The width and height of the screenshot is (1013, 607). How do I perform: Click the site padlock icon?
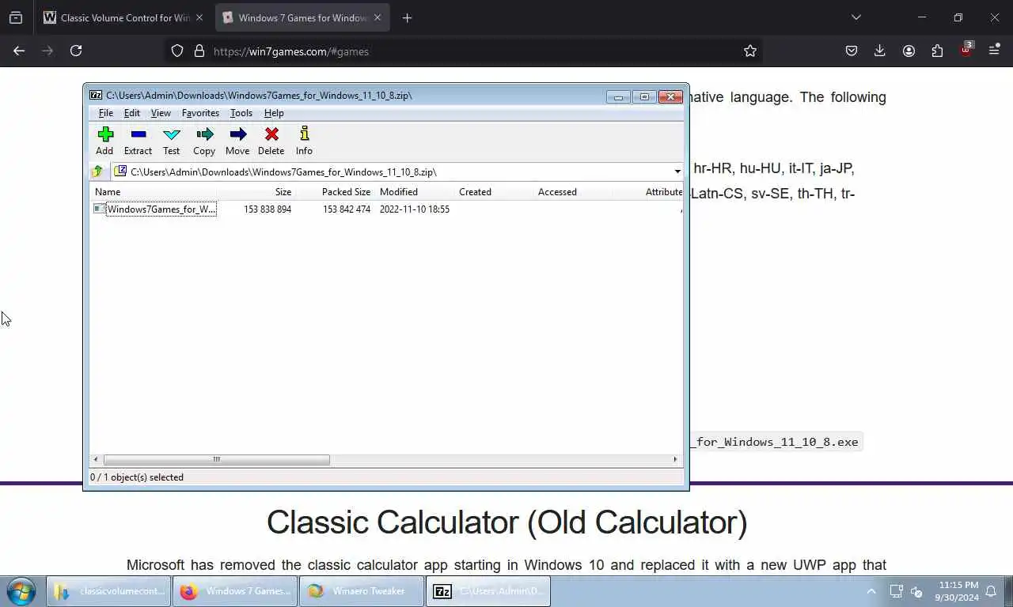tap(199, 51)
